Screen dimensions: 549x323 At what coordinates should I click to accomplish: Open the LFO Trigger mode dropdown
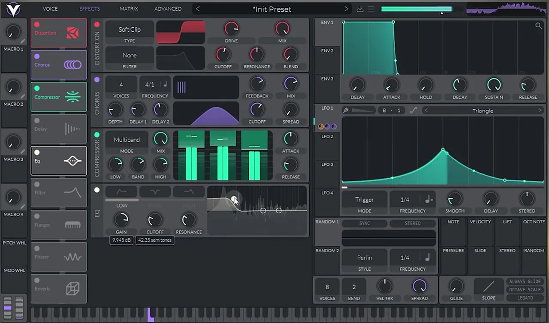(365, 200)
